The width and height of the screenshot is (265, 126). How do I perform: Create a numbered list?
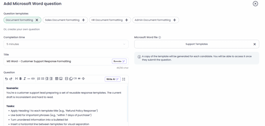[39, 79]
